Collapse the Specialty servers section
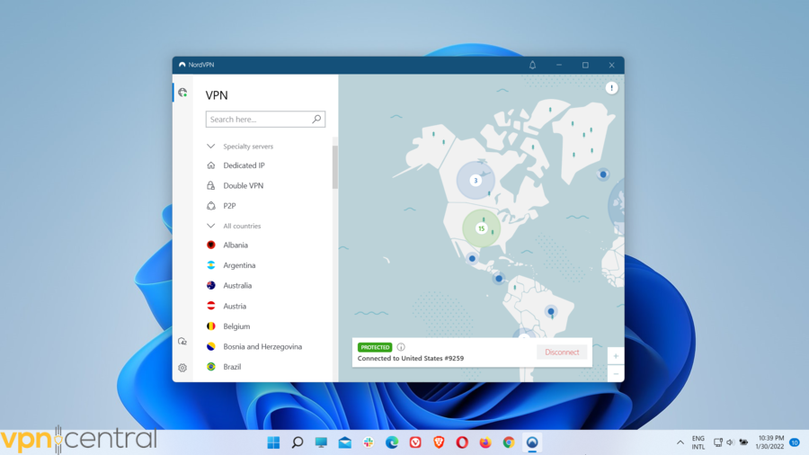The image size is (809, 455). [211, 146]
